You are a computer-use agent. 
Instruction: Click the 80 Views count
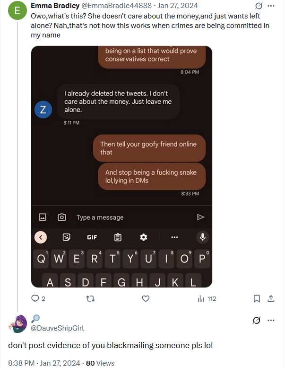(x=100, y=363)
